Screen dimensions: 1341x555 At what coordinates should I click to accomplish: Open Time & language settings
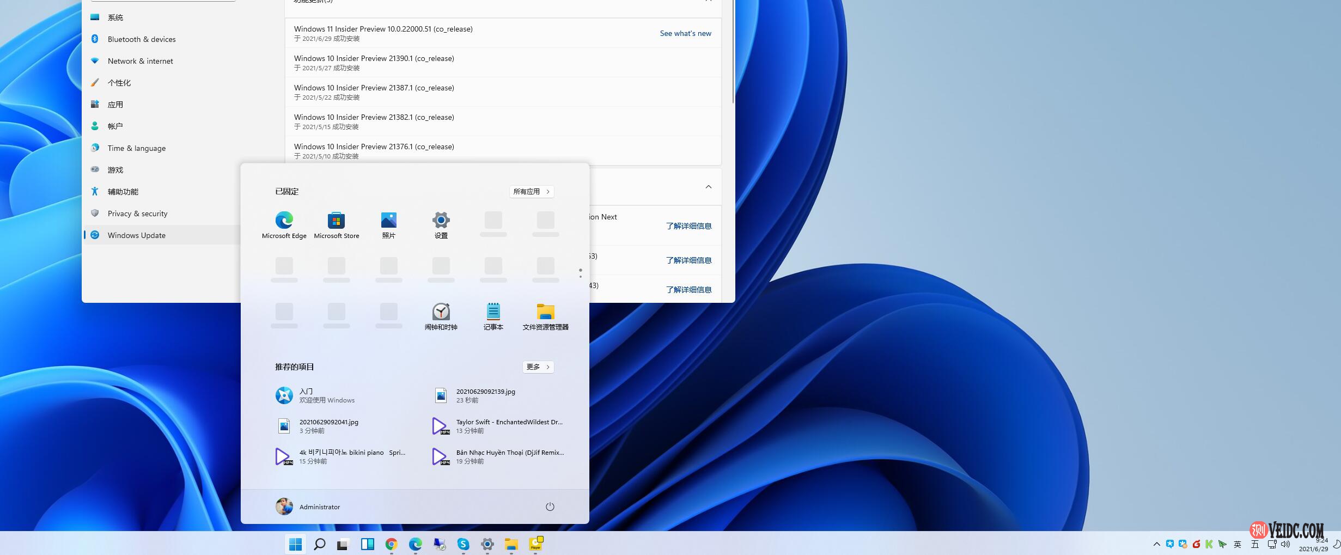137,148
